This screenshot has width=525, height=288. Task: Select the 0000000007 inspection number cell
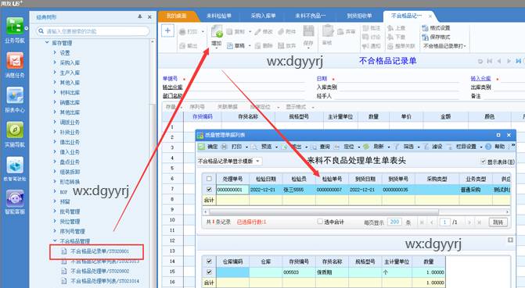[332, 190]
